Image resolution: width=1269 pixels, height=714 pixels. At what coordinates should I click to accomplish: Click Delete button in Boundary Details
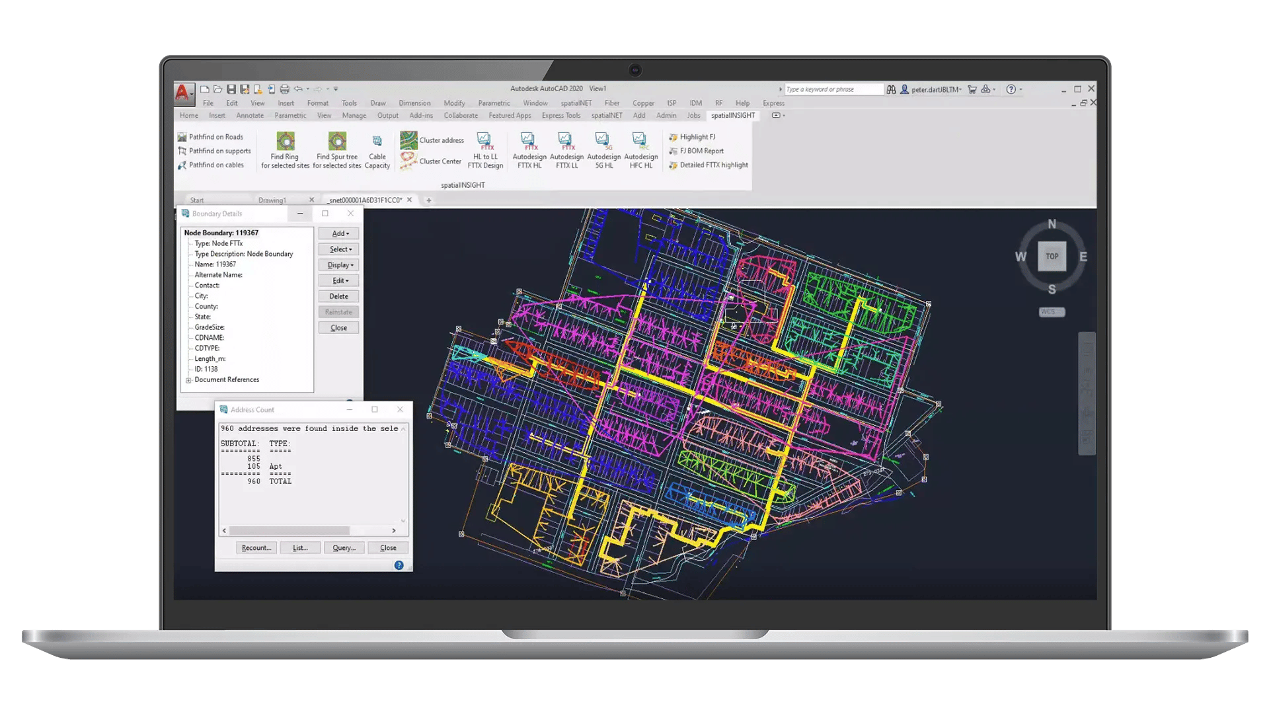coord(339,296)
